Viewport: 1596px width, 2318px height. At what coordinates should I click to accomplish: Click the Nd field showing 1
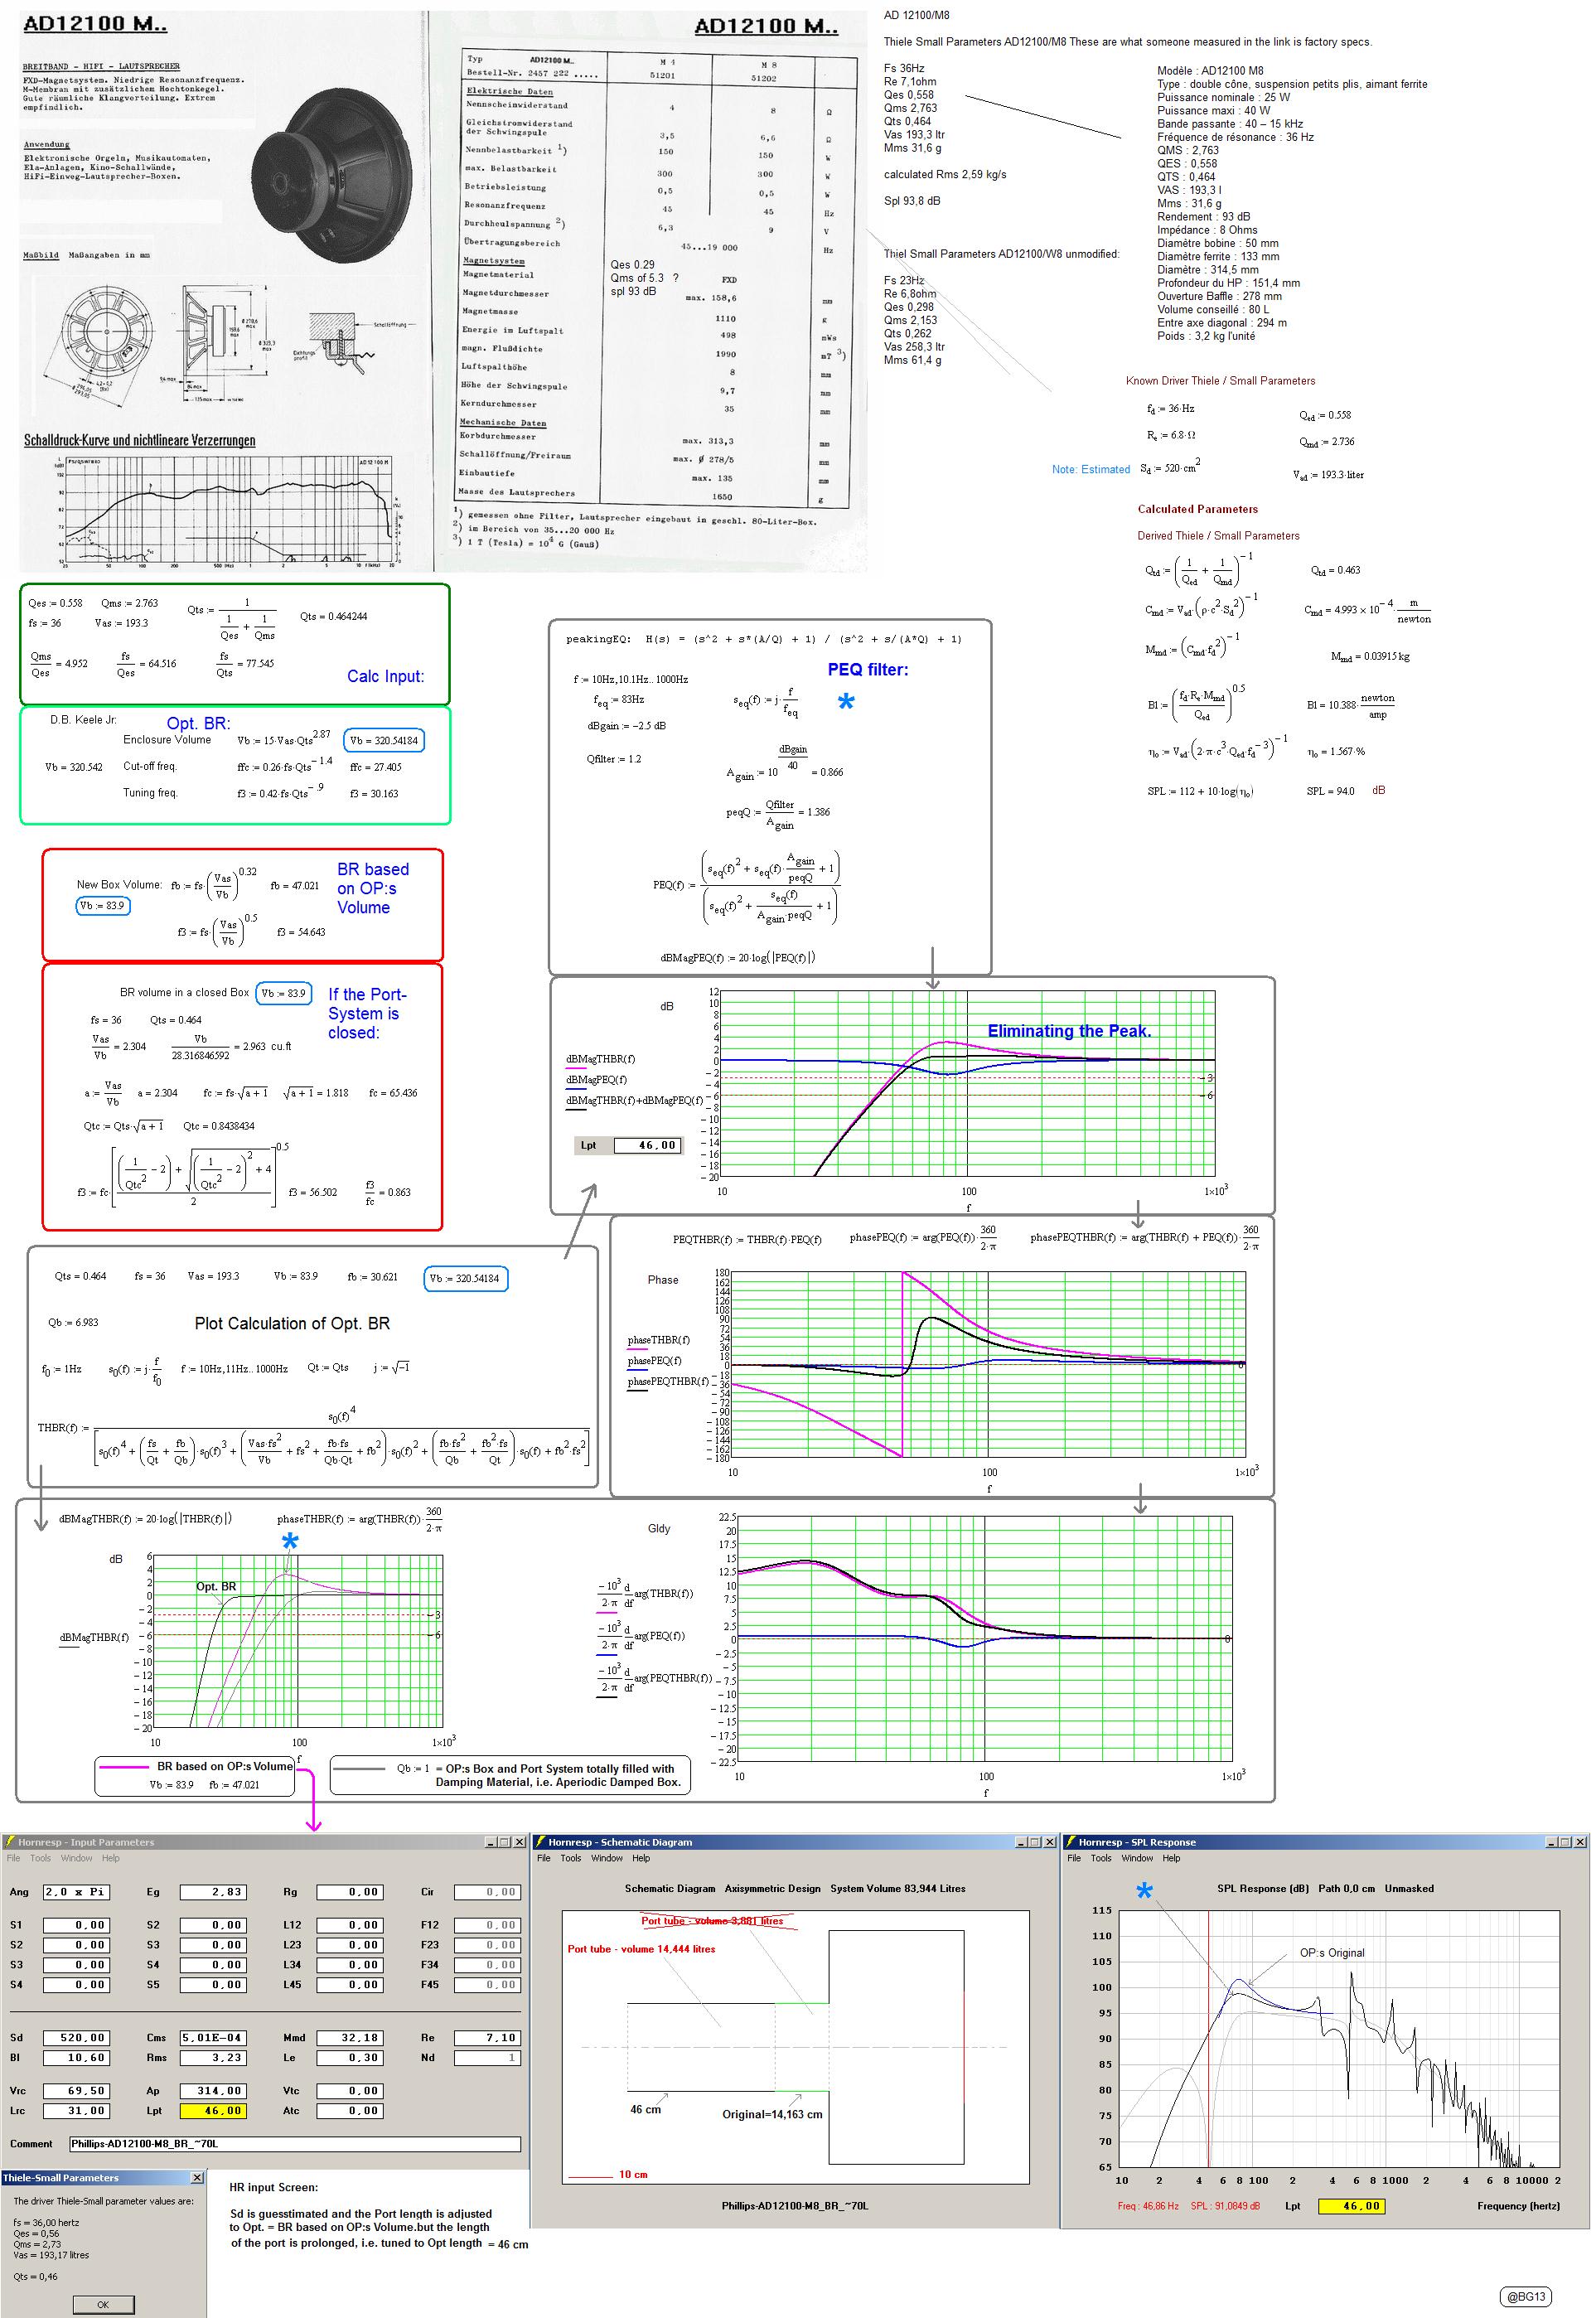(x=487, y=2058)
